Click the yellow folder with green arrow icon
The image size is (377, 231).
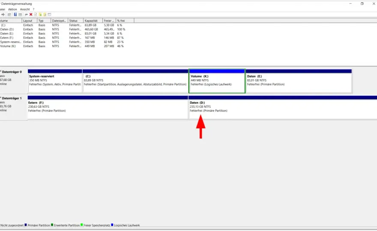click(40, 15)
